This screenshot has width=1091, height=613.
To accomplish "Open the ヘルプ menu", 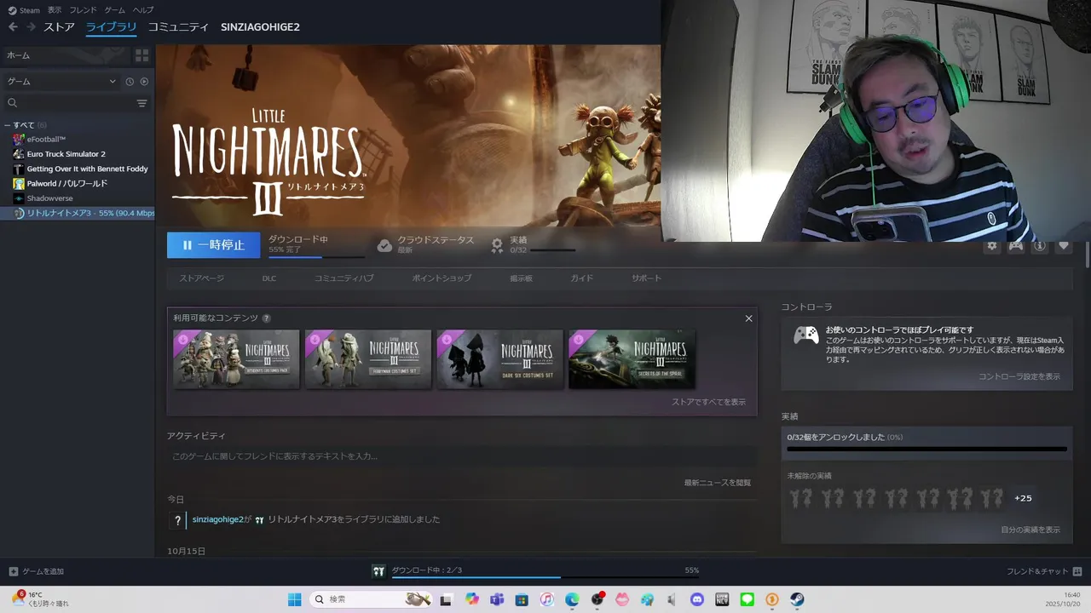I will tap(143, 10).
